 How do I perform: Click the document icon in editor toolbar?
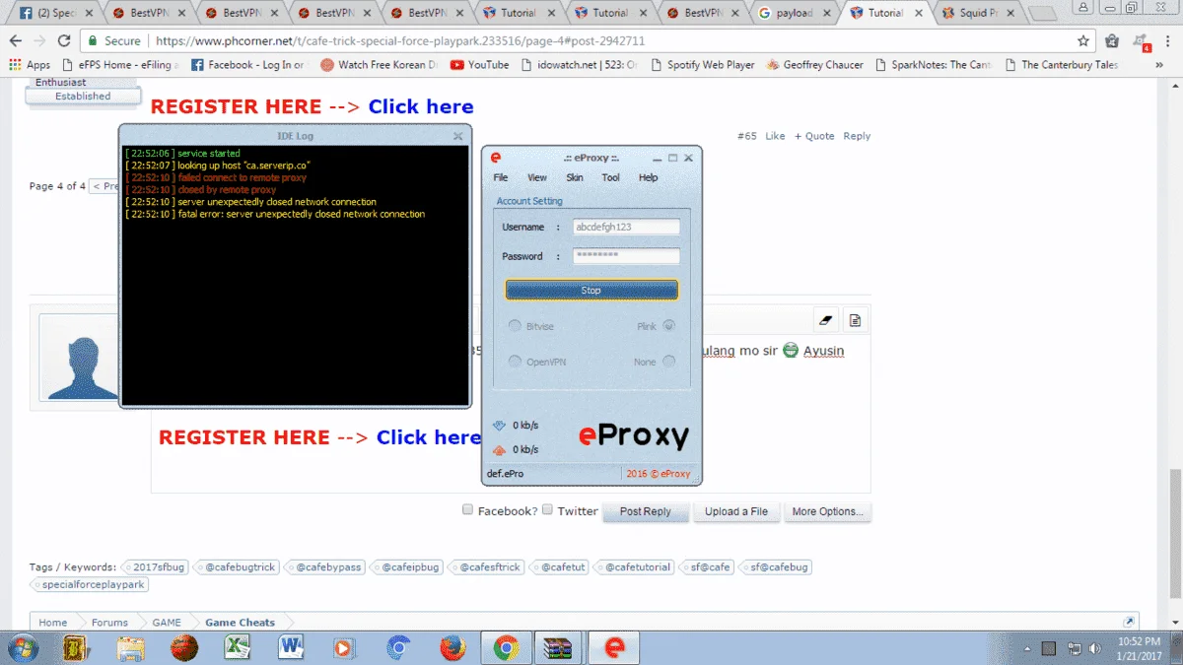pyautogui.click(x=855, y=320)
